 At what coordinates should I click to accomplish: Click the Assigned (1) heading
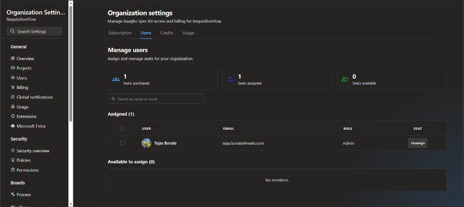[x=121, y=114]
